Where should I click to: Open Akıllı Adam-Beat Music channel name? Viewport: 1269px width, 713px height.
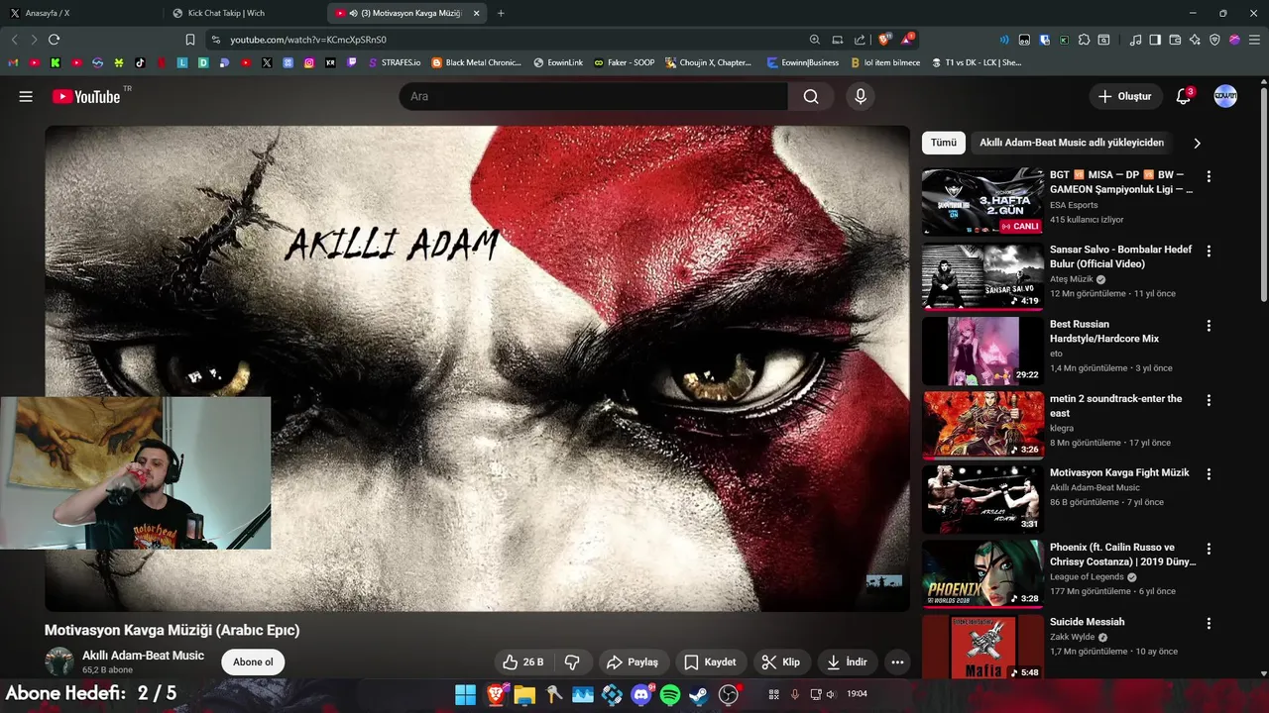click(x=143, y=656)
